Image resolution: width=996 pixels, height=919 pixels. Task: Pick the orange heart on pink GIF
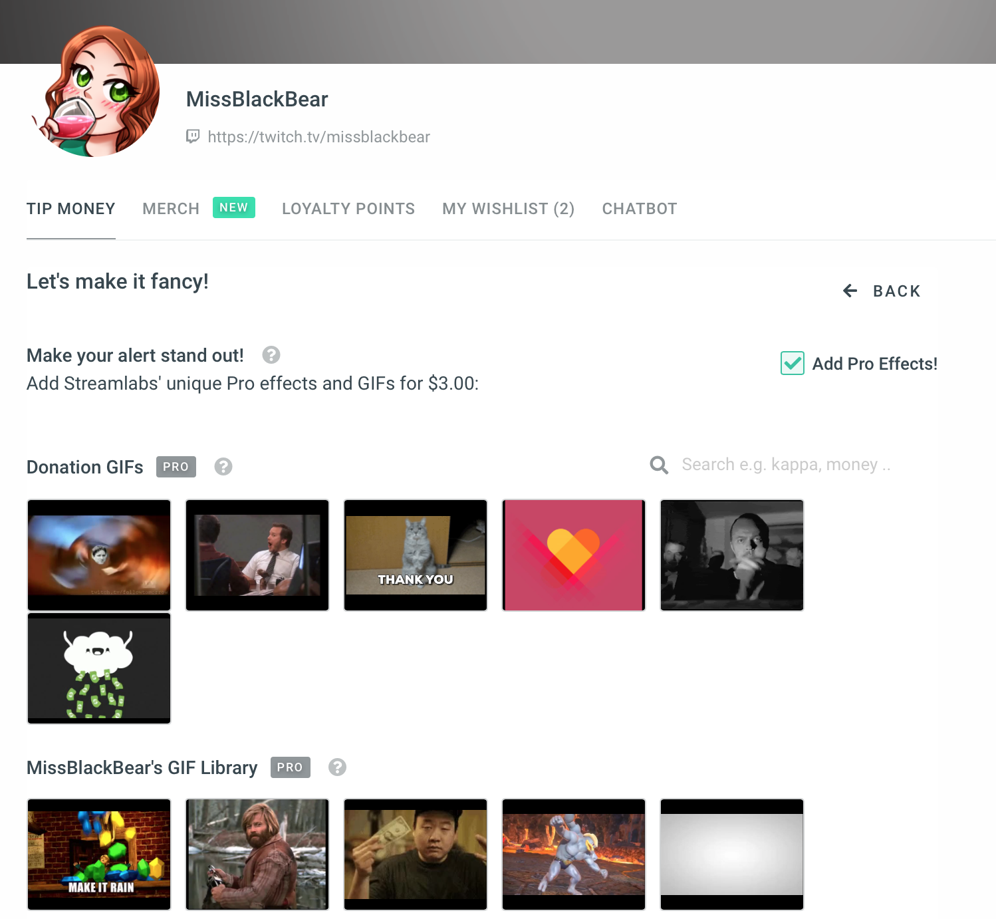tap(574, 555)
